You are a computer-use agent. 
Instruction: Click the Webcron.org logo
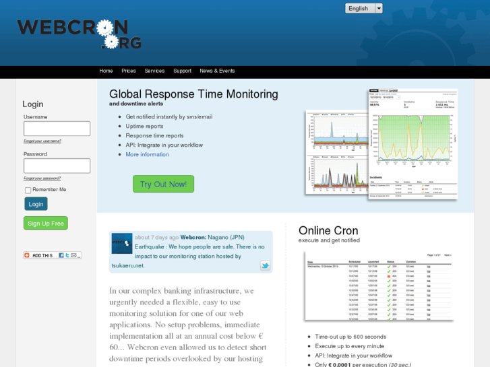click(x=79, y=34)
